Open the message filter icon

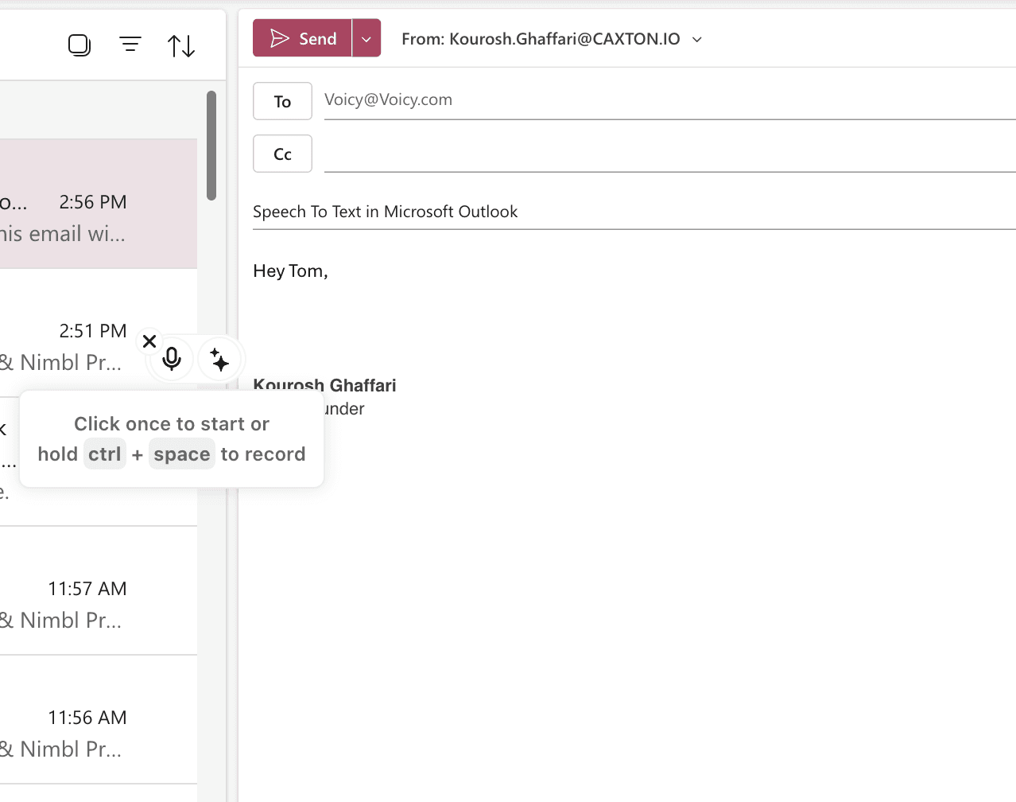coord(130,45)
